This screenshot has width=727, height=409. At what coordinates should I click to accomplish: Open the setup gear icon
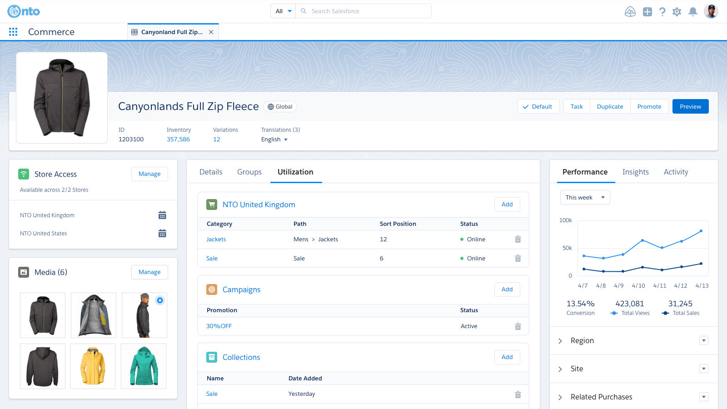pyautogui.click(x=677, y=12)
